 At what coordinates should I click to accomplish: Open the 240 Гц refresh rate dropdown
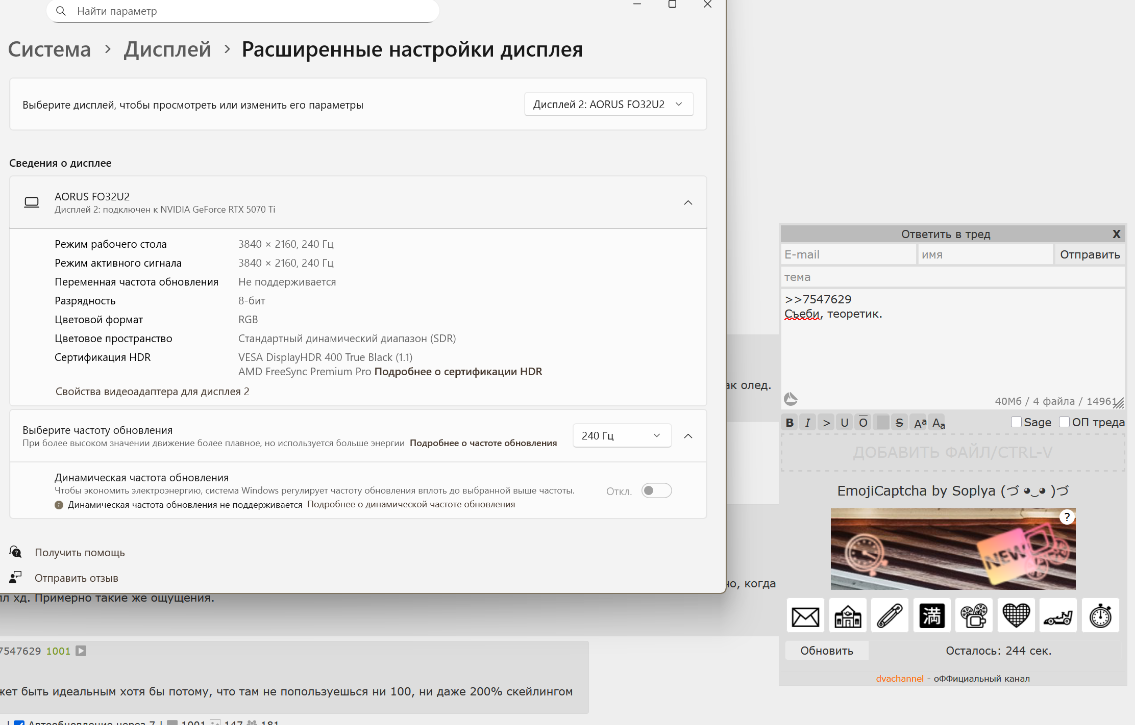pyautogui.click(x=622, y=435)
